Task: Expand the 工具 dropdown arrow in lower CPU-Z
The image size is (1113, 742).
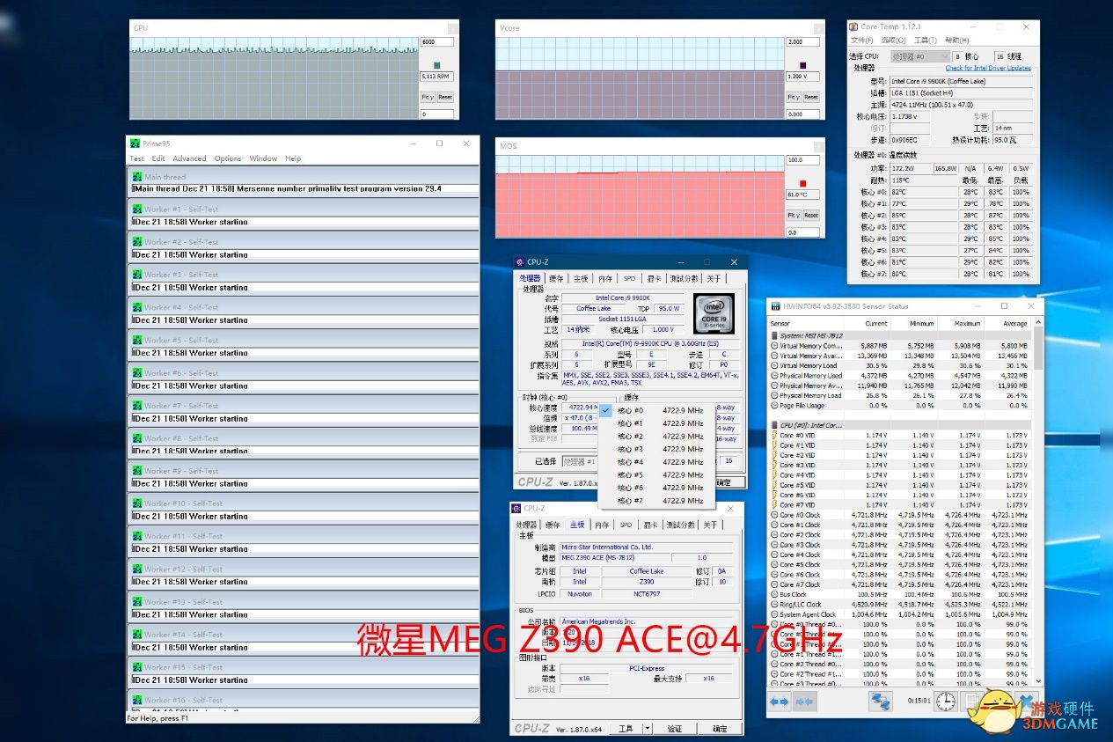Action: tap(648, 729)
